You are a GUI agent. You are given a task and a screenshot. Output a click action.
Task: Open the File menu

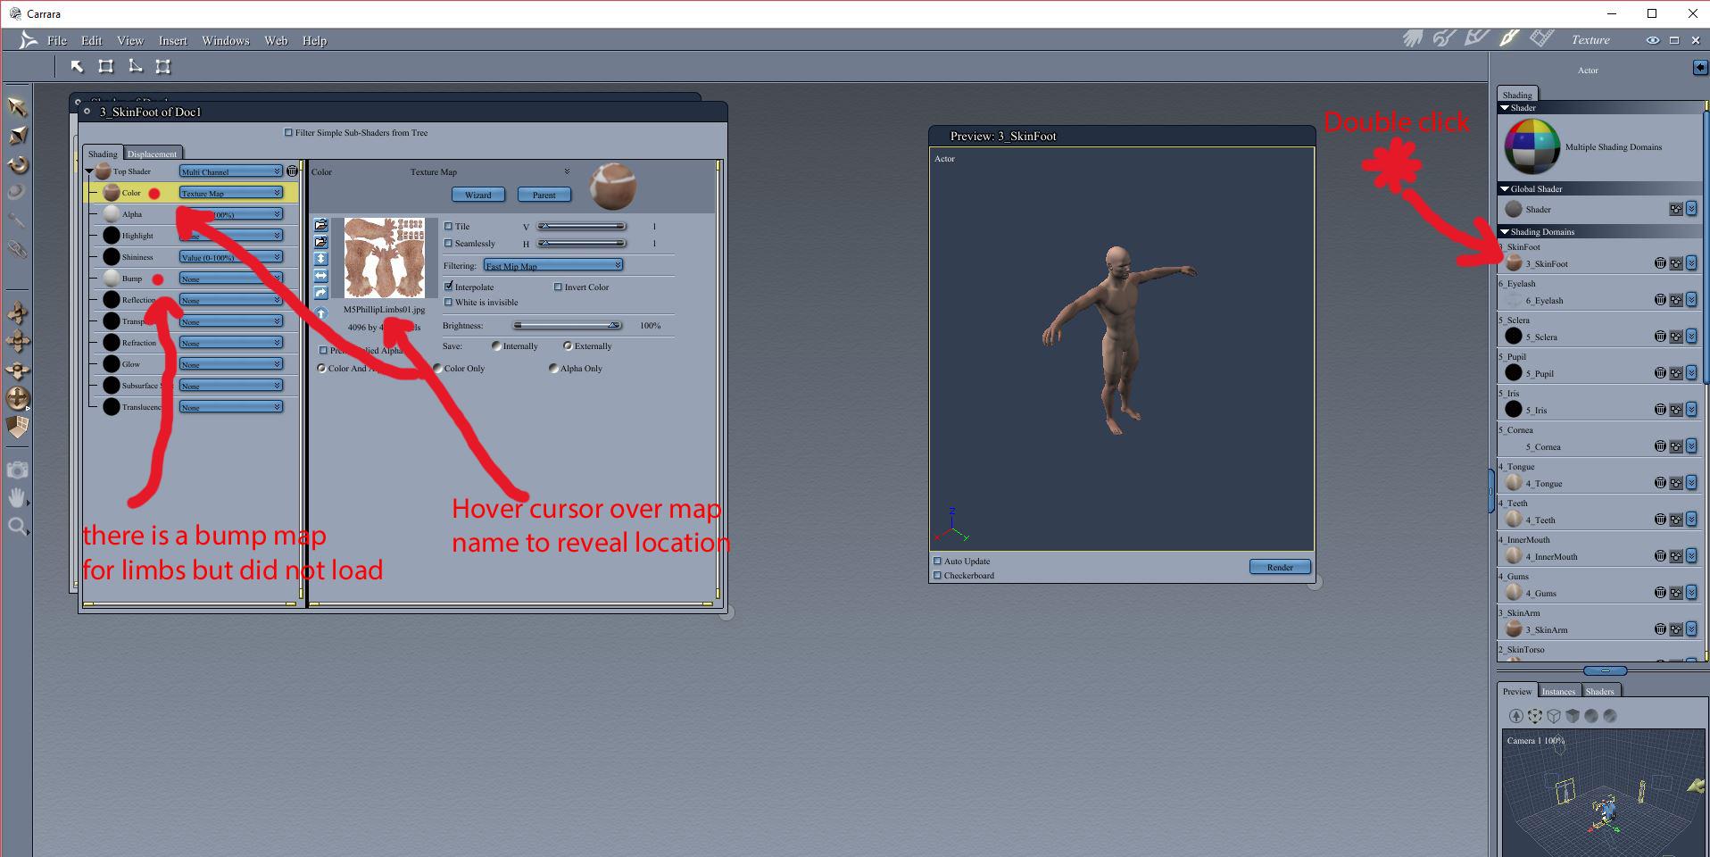57,40
